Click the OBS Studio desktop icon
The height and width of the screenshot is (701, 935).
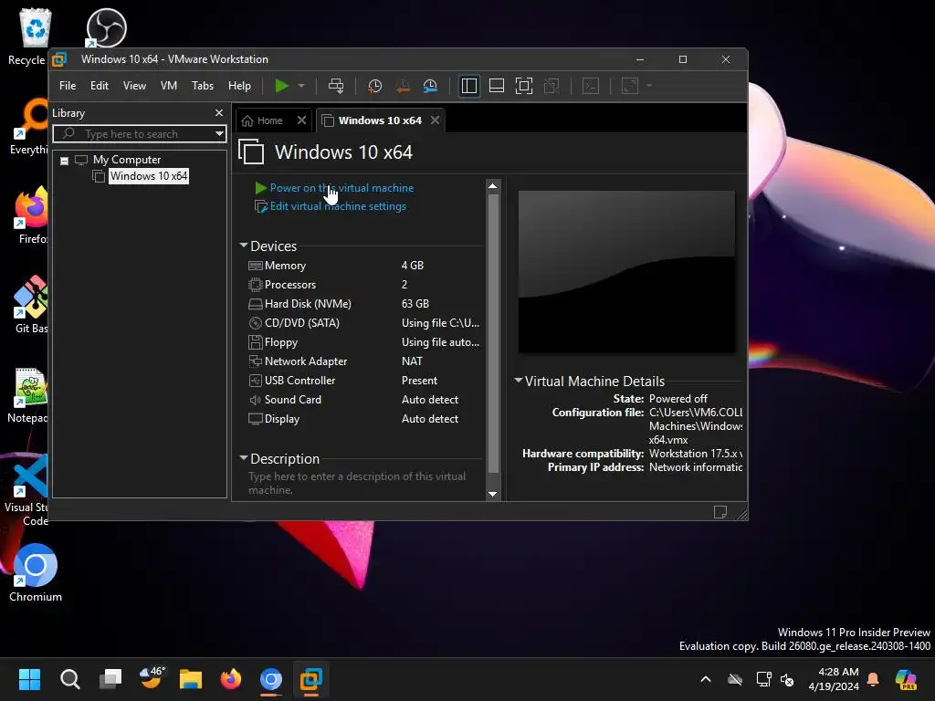point(106,27)
